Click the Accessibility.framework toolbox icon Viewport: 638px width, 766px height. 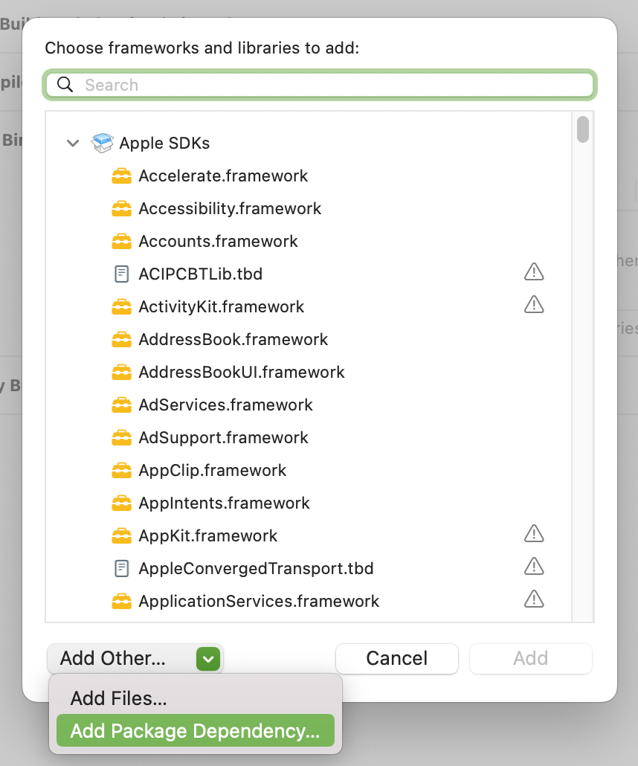[122, 208]
